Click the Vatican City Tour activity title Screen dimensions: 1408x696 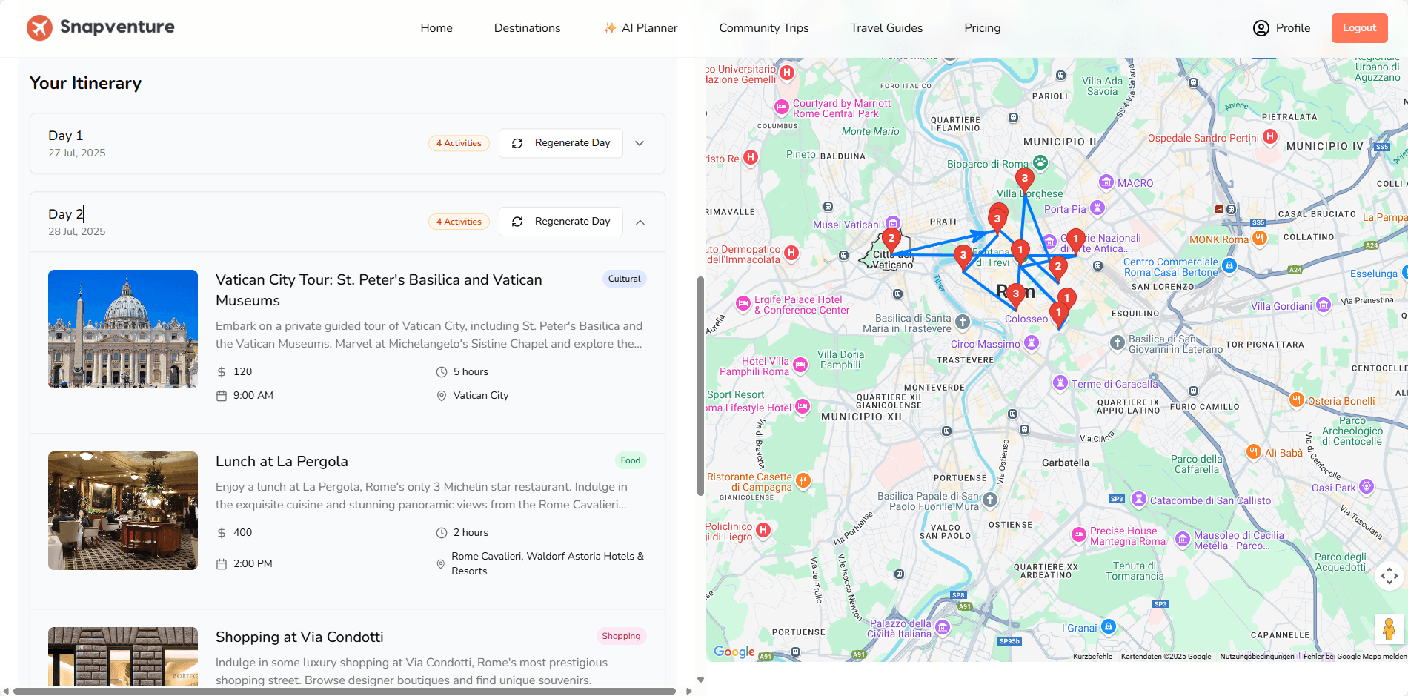point(379,290)
